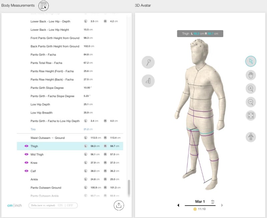Select Pants Girth Slope Degree row

point(70,88)
